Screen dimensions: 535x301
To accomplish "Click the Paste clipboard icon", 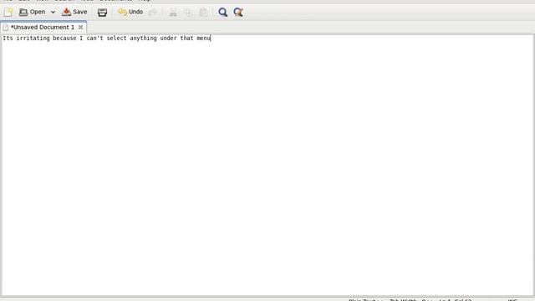I will coord(203,13).
